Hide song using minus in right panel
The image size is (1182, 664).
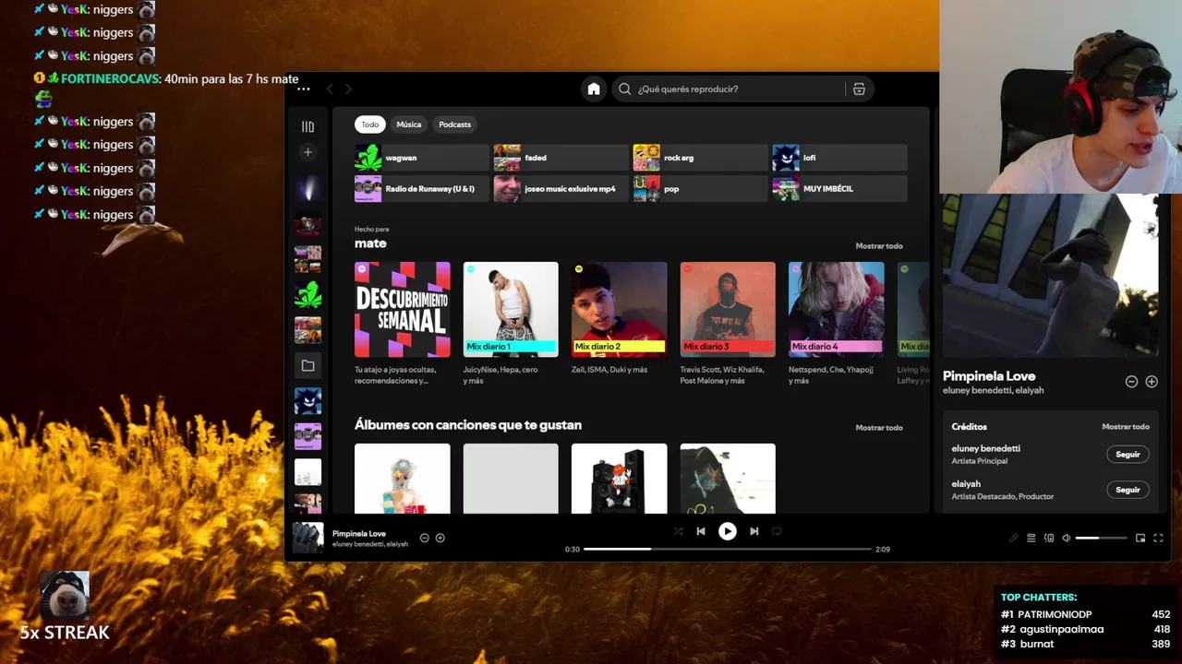[1131, 382]
